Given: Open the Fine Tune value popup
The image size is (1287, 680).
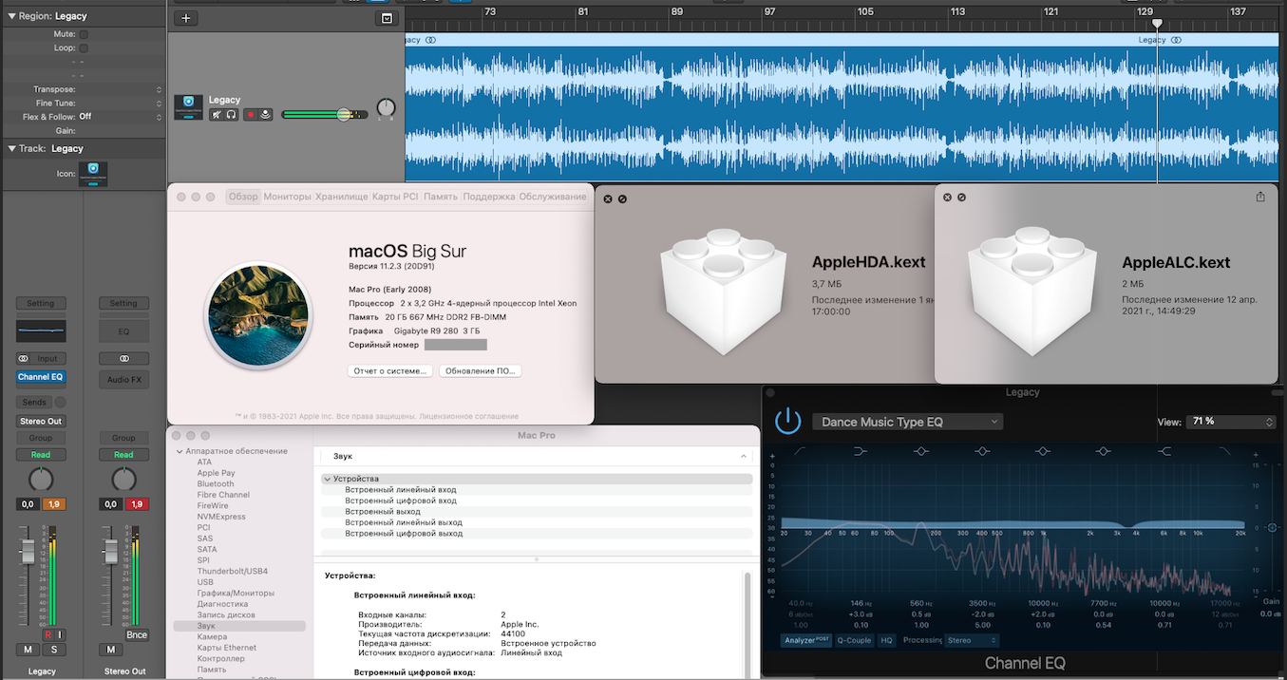Looking at the screenshot, I should tap(159, 103).
